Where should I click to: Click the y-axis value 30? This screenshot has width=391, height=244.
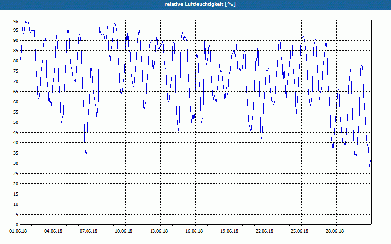click(16, 163)
